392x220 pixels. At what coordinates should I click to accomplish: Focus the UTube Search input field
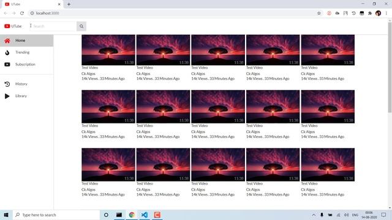click(x=53, y=26)
